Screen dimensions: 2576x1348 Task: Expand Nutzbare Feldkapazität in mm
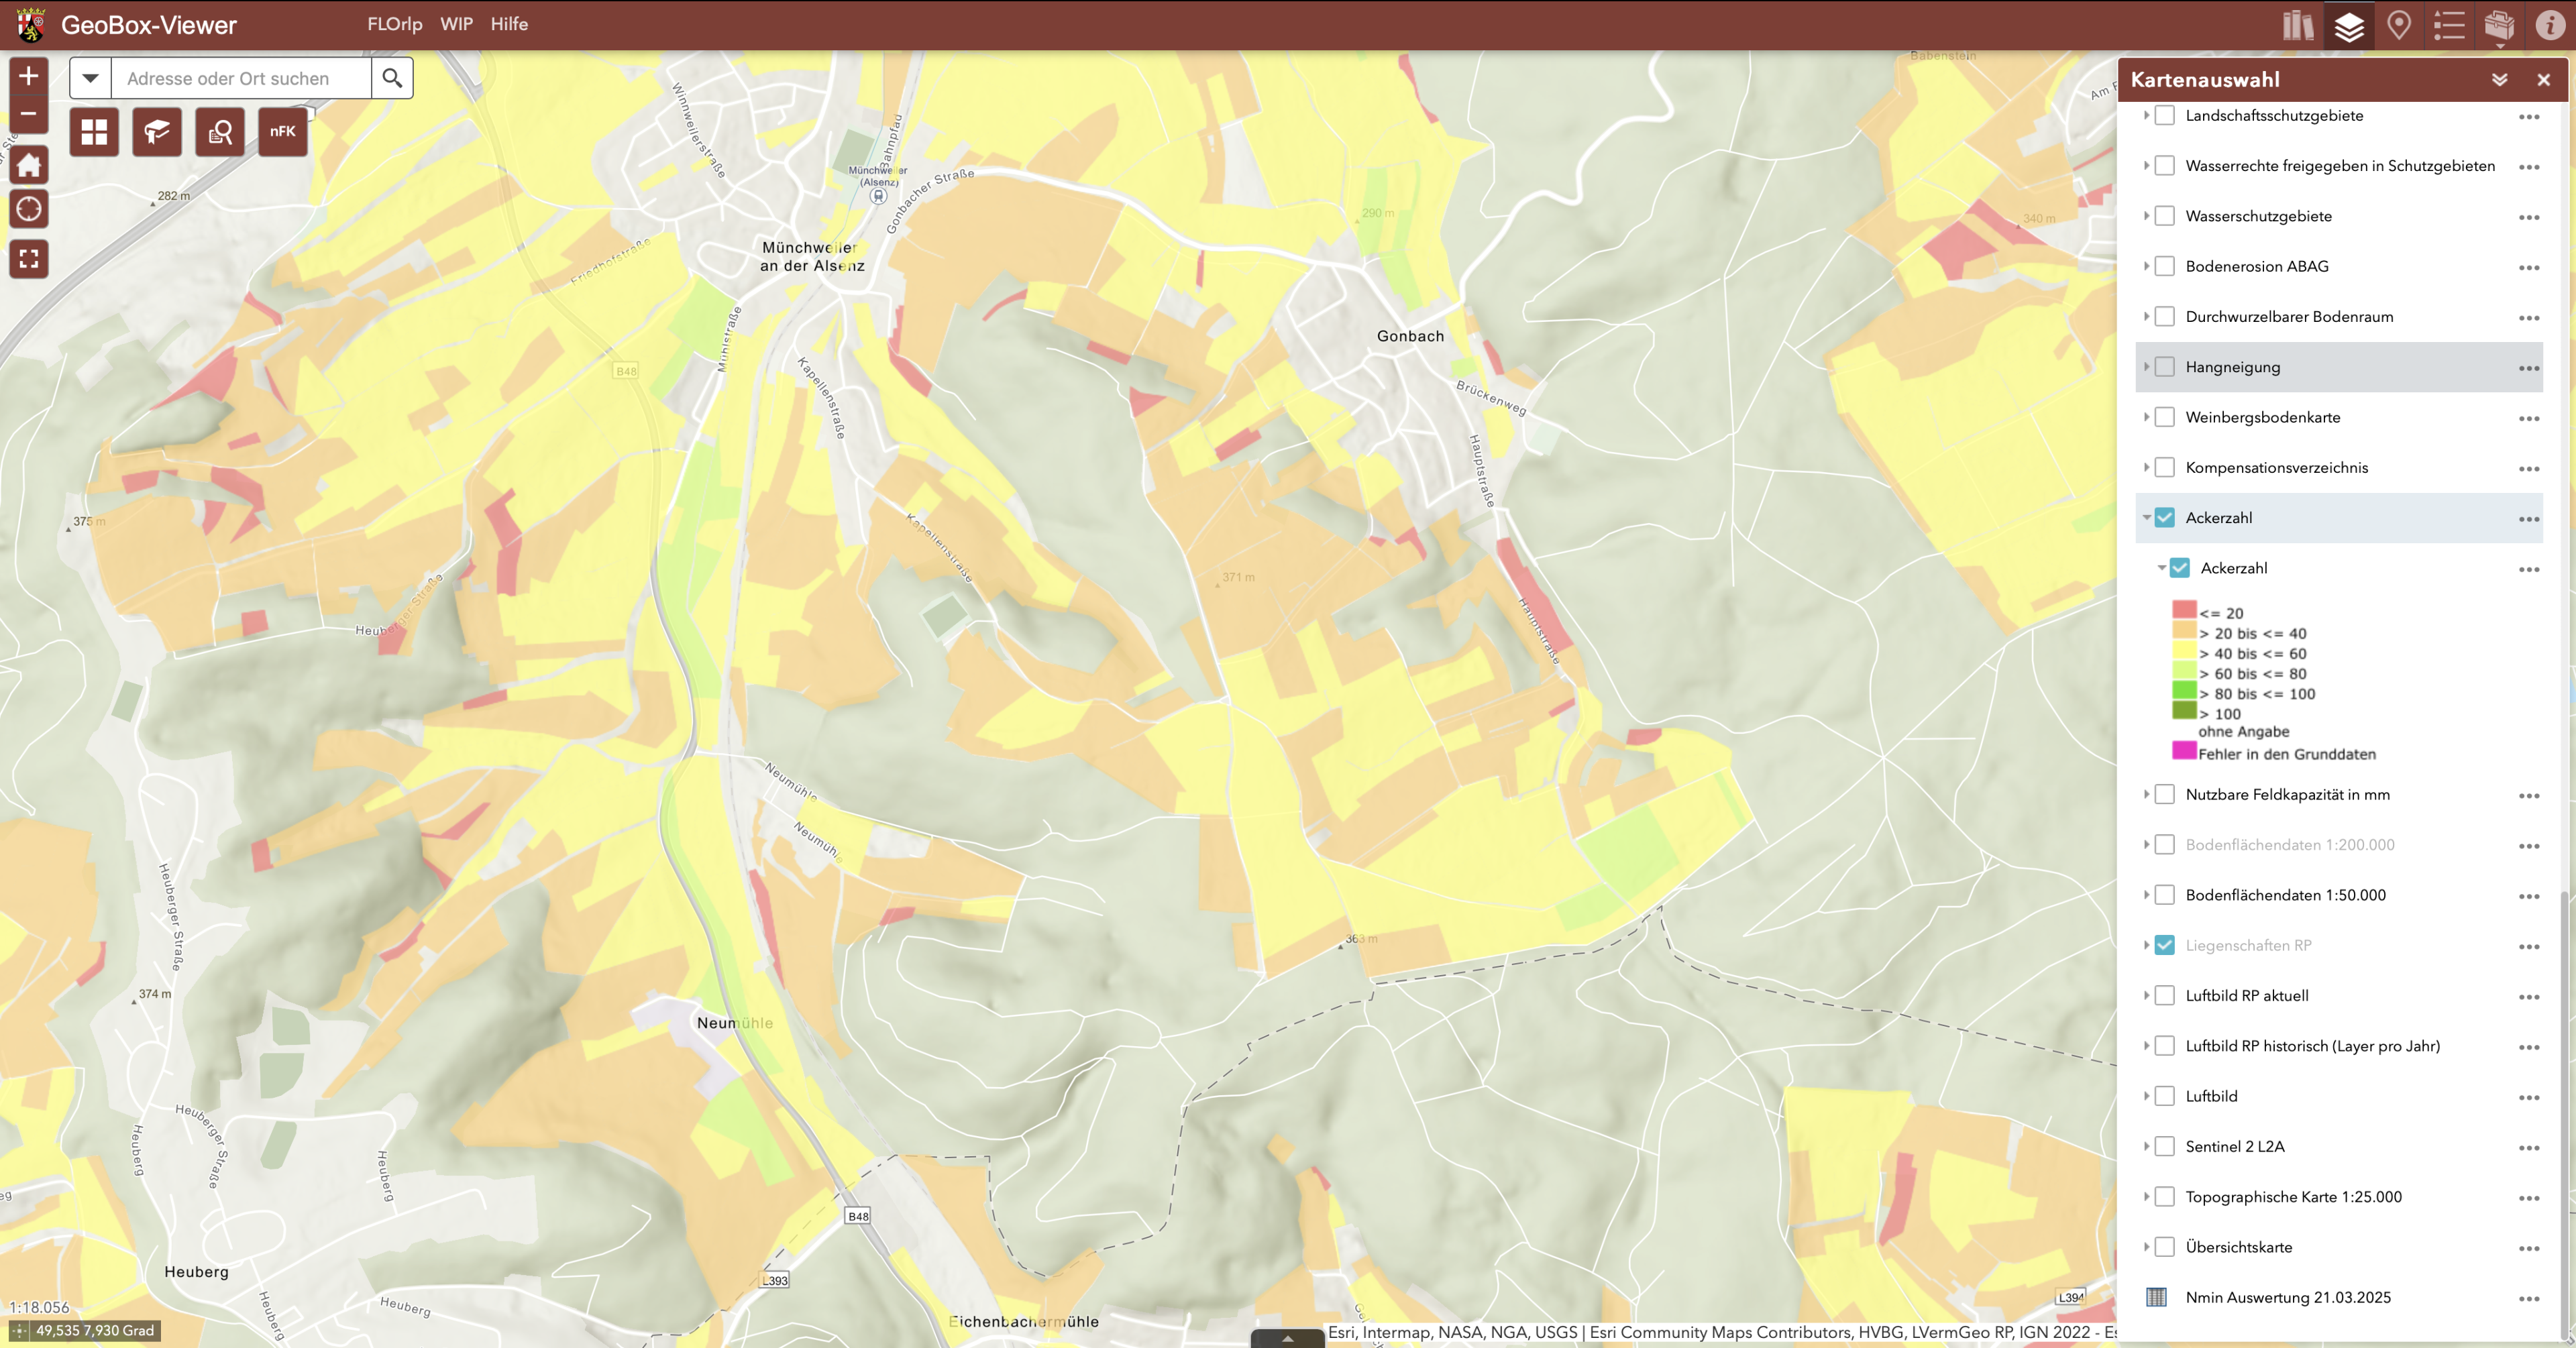(x=2146, y=794)
